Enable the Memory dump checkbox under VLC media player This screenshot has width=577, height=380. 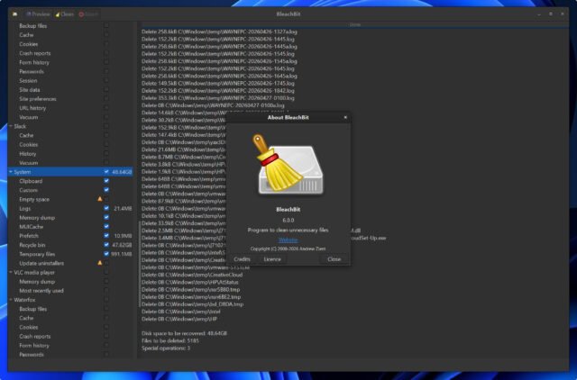click(106, 281)
